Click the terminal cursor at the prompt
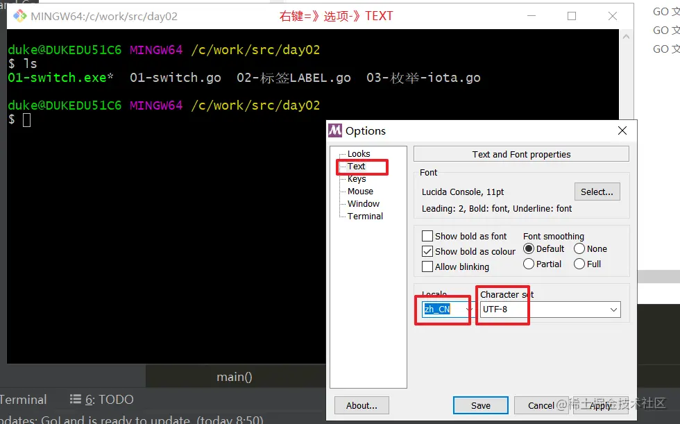Screen dimensions: 680x424 coord(26,119)
